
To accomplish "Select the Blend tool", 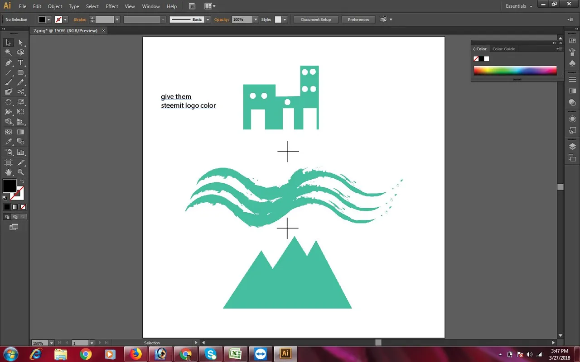I will tap(20, 142).
